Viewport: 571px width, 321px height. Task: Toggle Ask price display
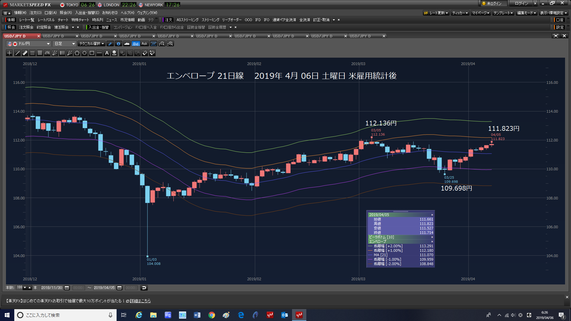tap(145, 44)
